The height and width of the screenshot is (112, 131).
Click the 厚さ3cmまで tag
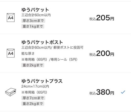(33, 21)
